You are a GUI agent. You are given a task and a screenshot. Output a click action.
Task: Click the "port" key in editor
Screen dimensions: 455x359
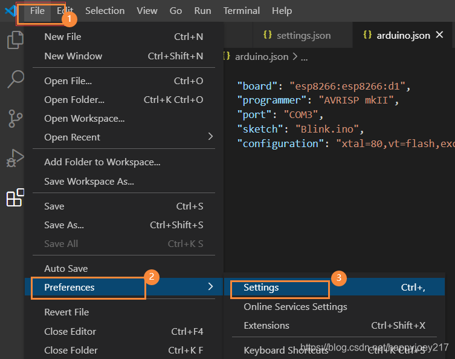click(x=254, y=115)
